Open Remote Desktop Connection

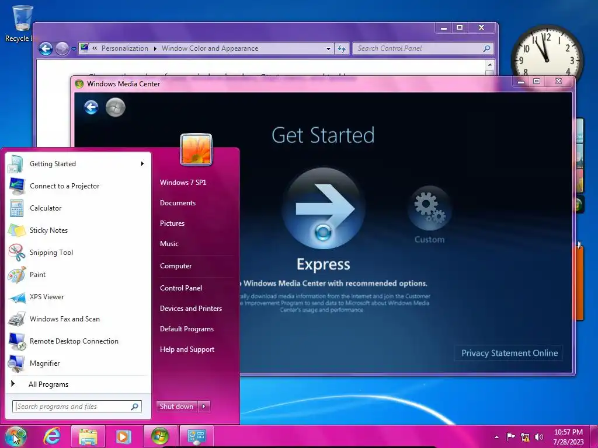click(78, 341)
